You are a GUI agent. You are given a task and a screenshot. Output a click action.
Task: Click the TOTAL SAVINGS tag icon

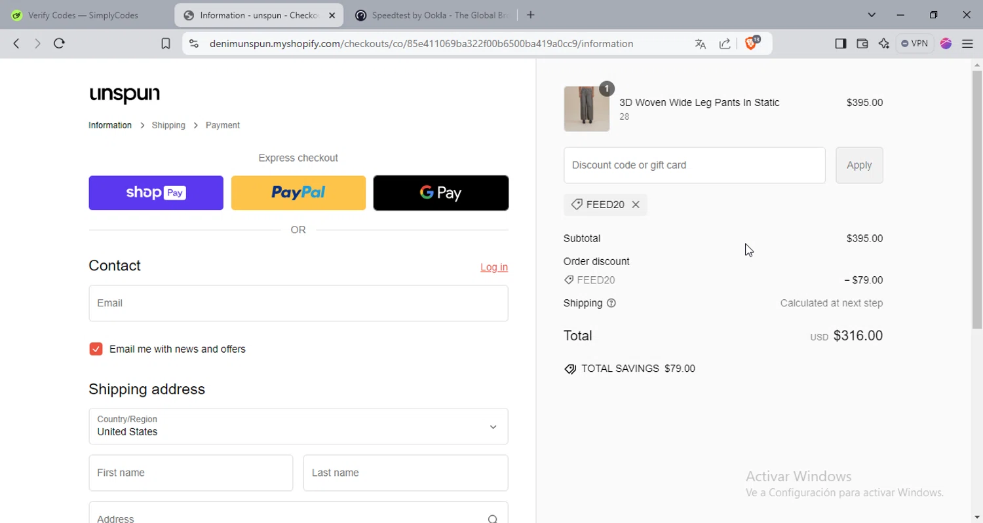tap(570, 369)
